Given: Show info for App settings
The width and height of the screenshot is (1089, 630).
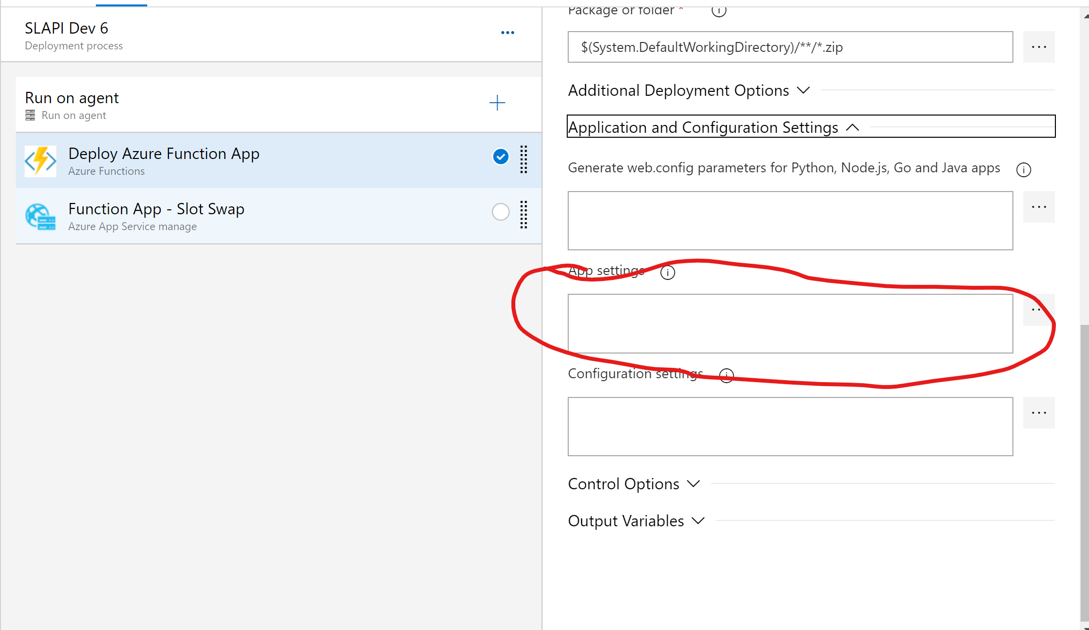Looking at the screenshot, I should 668,272.
